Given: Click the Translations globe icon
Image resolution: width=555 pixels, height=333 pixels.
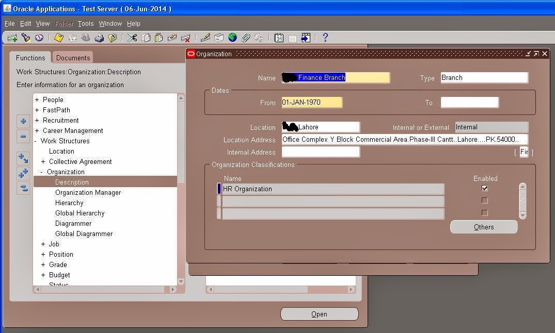Looking at the screenshot, I should (232, 38).
